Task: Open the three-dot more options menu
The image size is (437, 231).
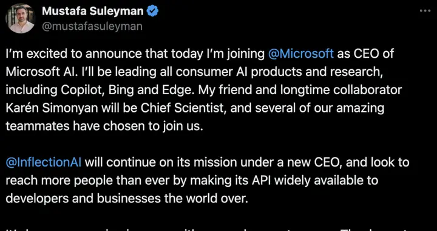Action: tap(425, 11)
